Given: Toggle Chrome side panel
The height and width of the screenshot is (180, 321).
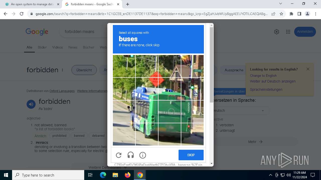Looking at the screenshot, I should [x=299, y=14].
